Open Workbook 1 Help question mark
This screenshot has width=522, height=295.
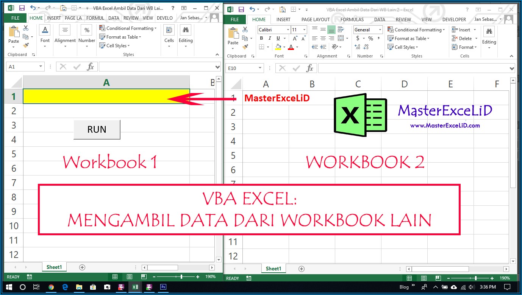[x=173, y=8]
